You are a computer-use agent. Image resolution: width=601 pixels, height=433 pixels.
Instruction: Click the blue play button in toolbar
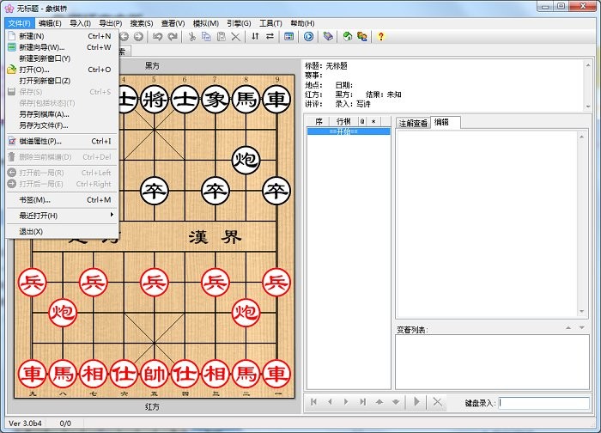(309, 37)
